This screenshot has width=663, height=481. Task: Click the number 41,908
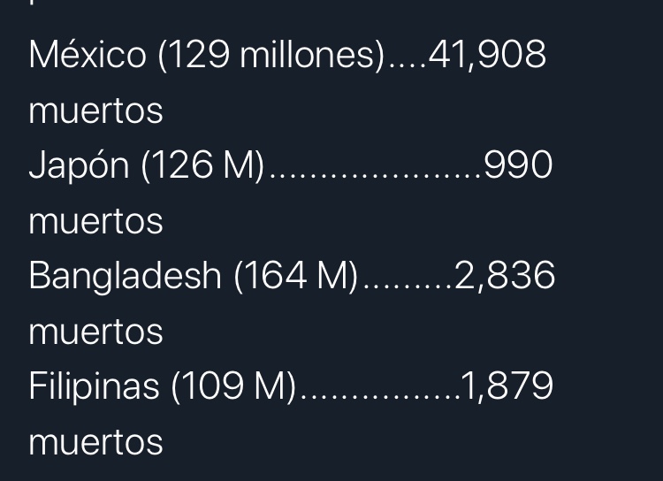click(x=487, y=55)
